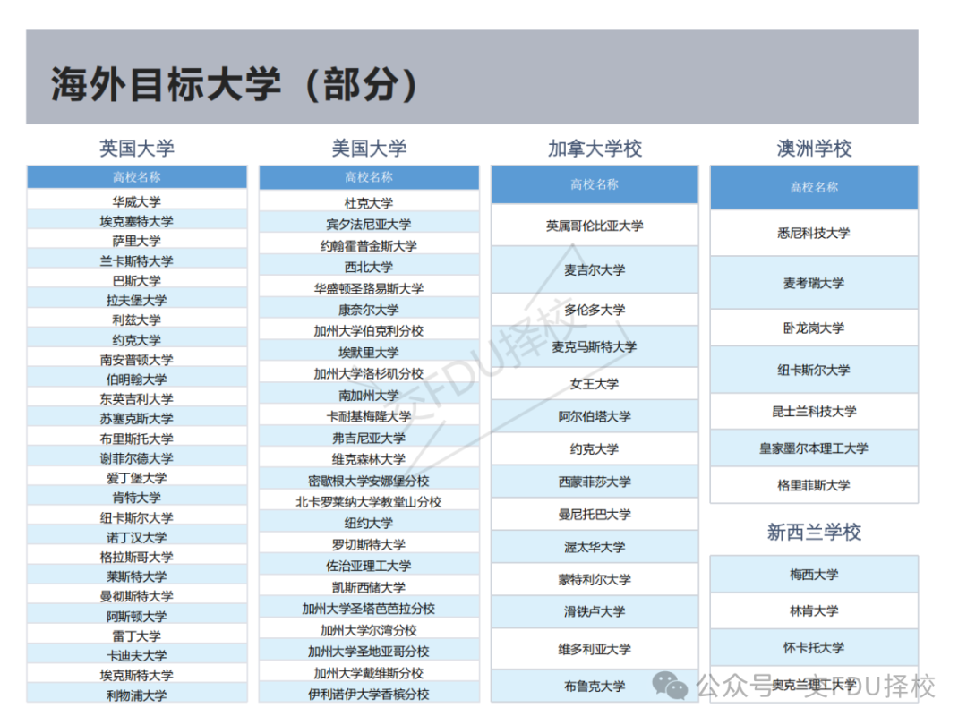The height and width of the screenshot is (725, 967).
Task: Select 加州大学圣地亚哥分校 row
Action: (x=369, y=651)
